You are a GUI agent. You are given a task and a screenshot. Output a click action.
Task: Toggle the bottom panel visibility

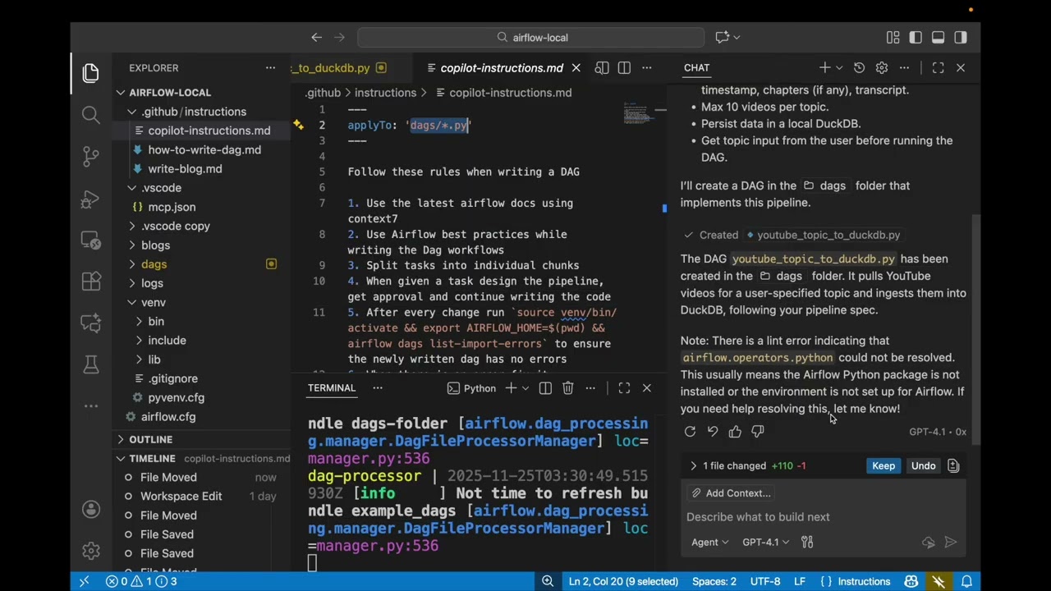(938, 37)
